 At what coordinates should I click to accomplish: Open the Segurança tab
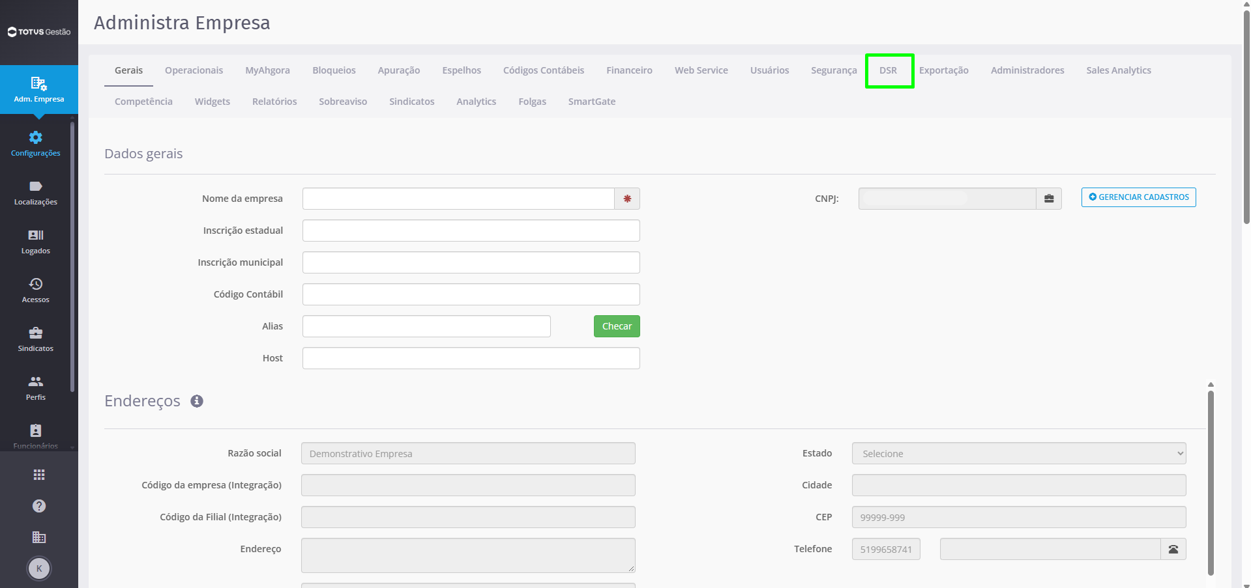(834, 70)
